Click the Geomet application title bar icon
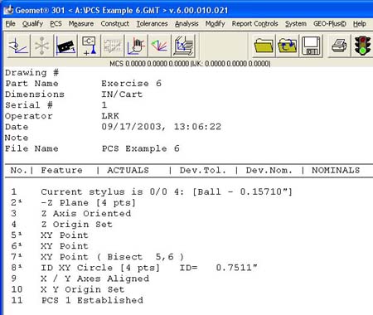This screenshot has height=315, width=373. click(8, 10)
